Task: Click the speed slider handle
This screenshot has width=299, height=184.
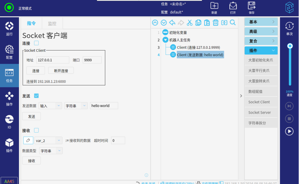Action: pos(290,46)
